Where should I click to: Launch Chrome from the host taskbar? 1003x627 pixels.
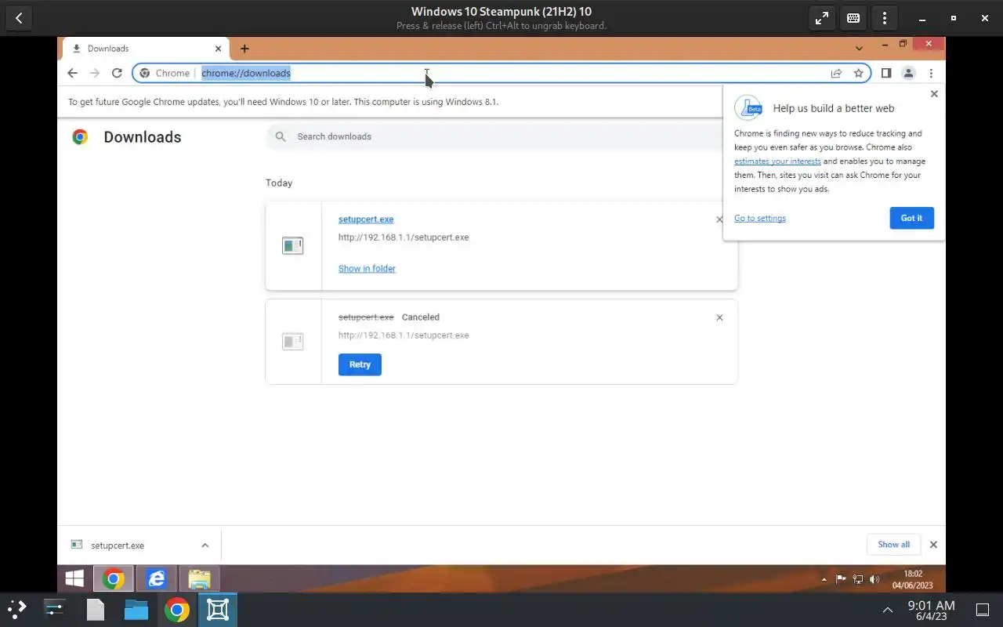pyautogui.click(x=177, y=610)
